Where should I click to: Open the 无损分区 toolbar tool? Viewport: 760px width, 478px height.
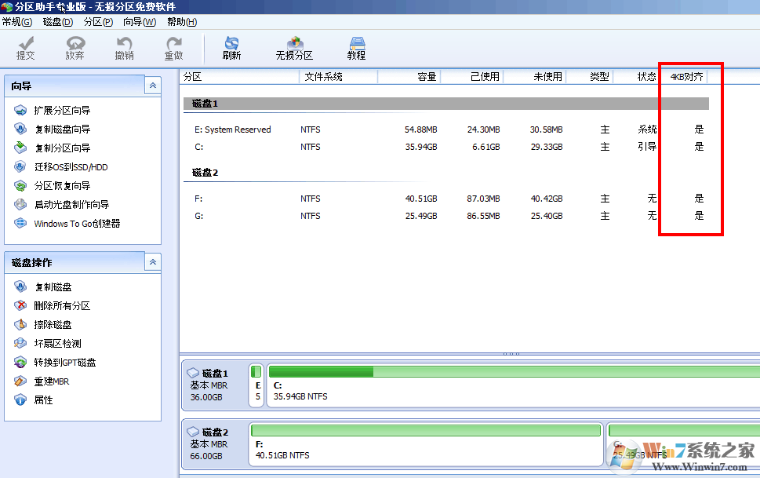point(294,48)
